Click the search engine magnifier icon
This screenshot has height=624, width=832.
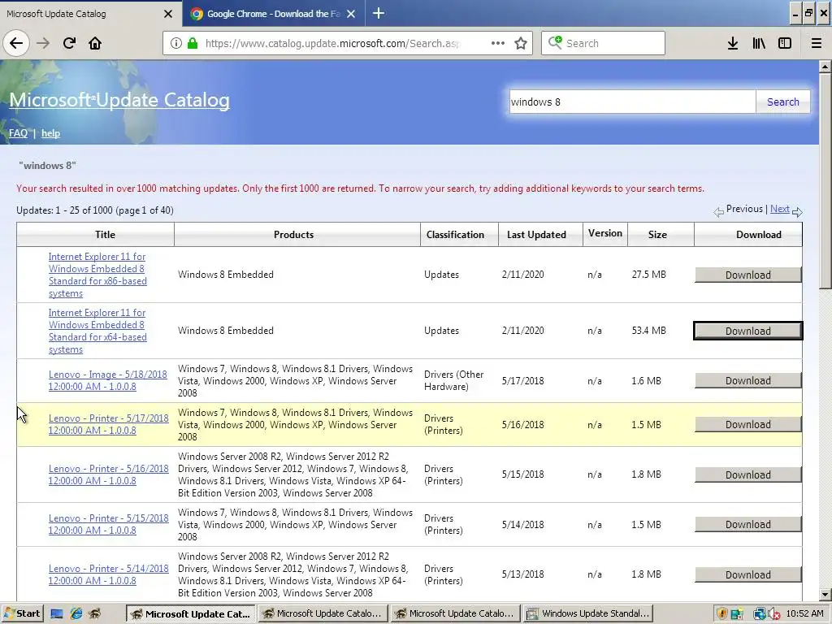click(x=555, y=42)
